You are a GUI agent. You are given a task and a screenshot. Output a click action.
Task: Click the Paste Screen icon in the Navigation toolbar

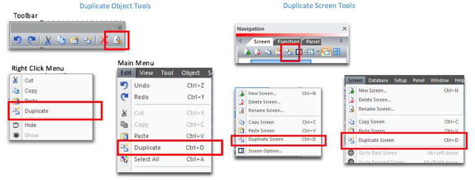click(278, 52)
